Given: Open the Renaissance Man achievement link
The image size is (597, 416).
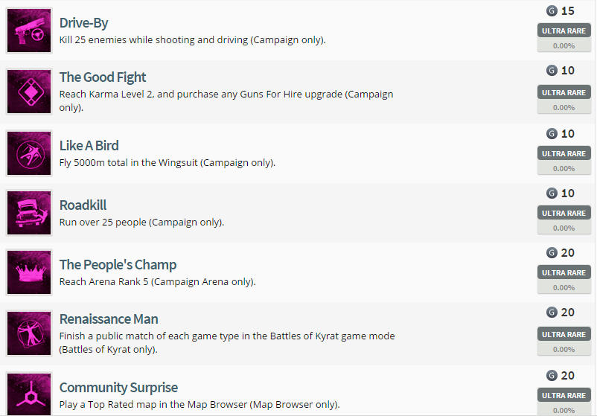Looking at the screenshot, I should pyautogui.click(x=109, y=319).
